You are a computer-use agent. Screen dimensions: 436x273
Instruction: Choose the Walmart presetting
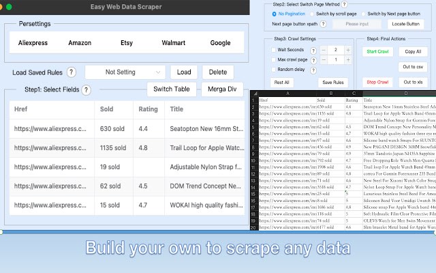pos(174,43)
